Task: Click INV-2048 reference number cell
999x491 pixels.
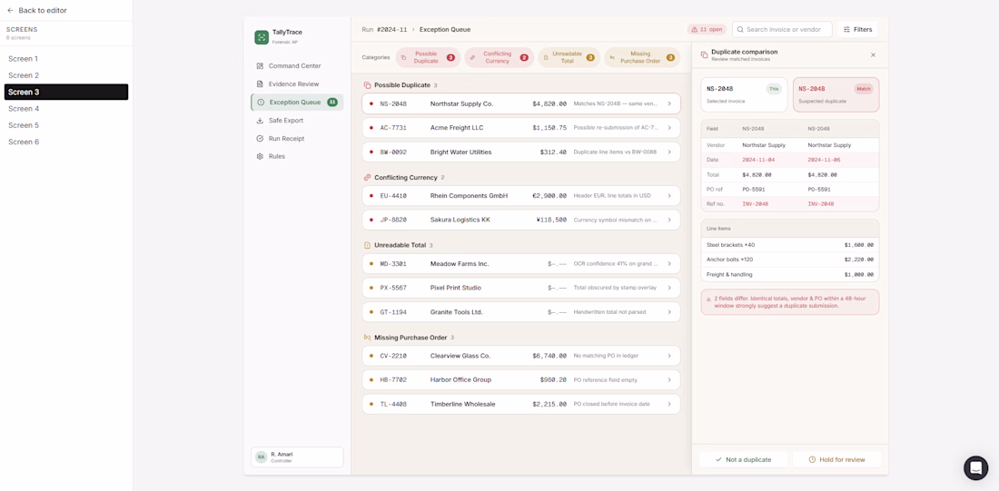Action: tap(755, 204)
